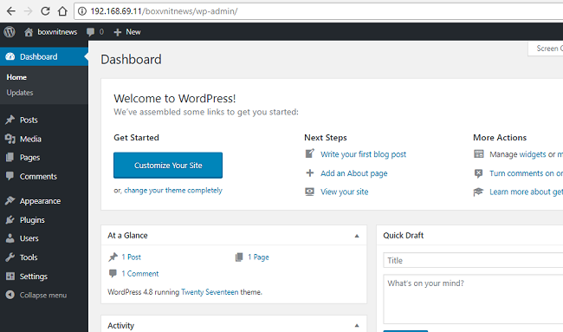
Task: Click the site info icon in the address bar
Action: 82,11
